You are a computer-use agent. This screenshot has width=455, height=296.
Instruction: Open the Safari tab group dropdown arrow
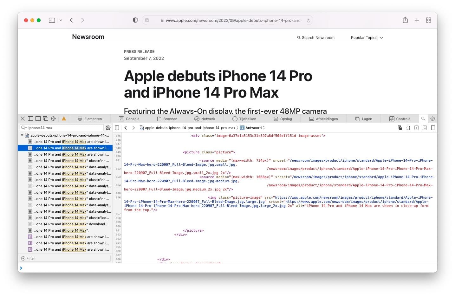pos(61,20)
